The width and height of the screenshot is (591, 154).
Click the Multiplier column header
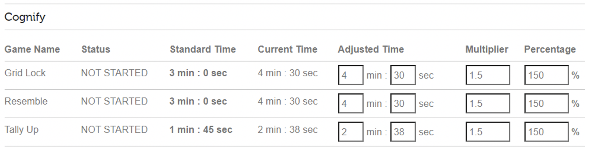tap(487, 49)
